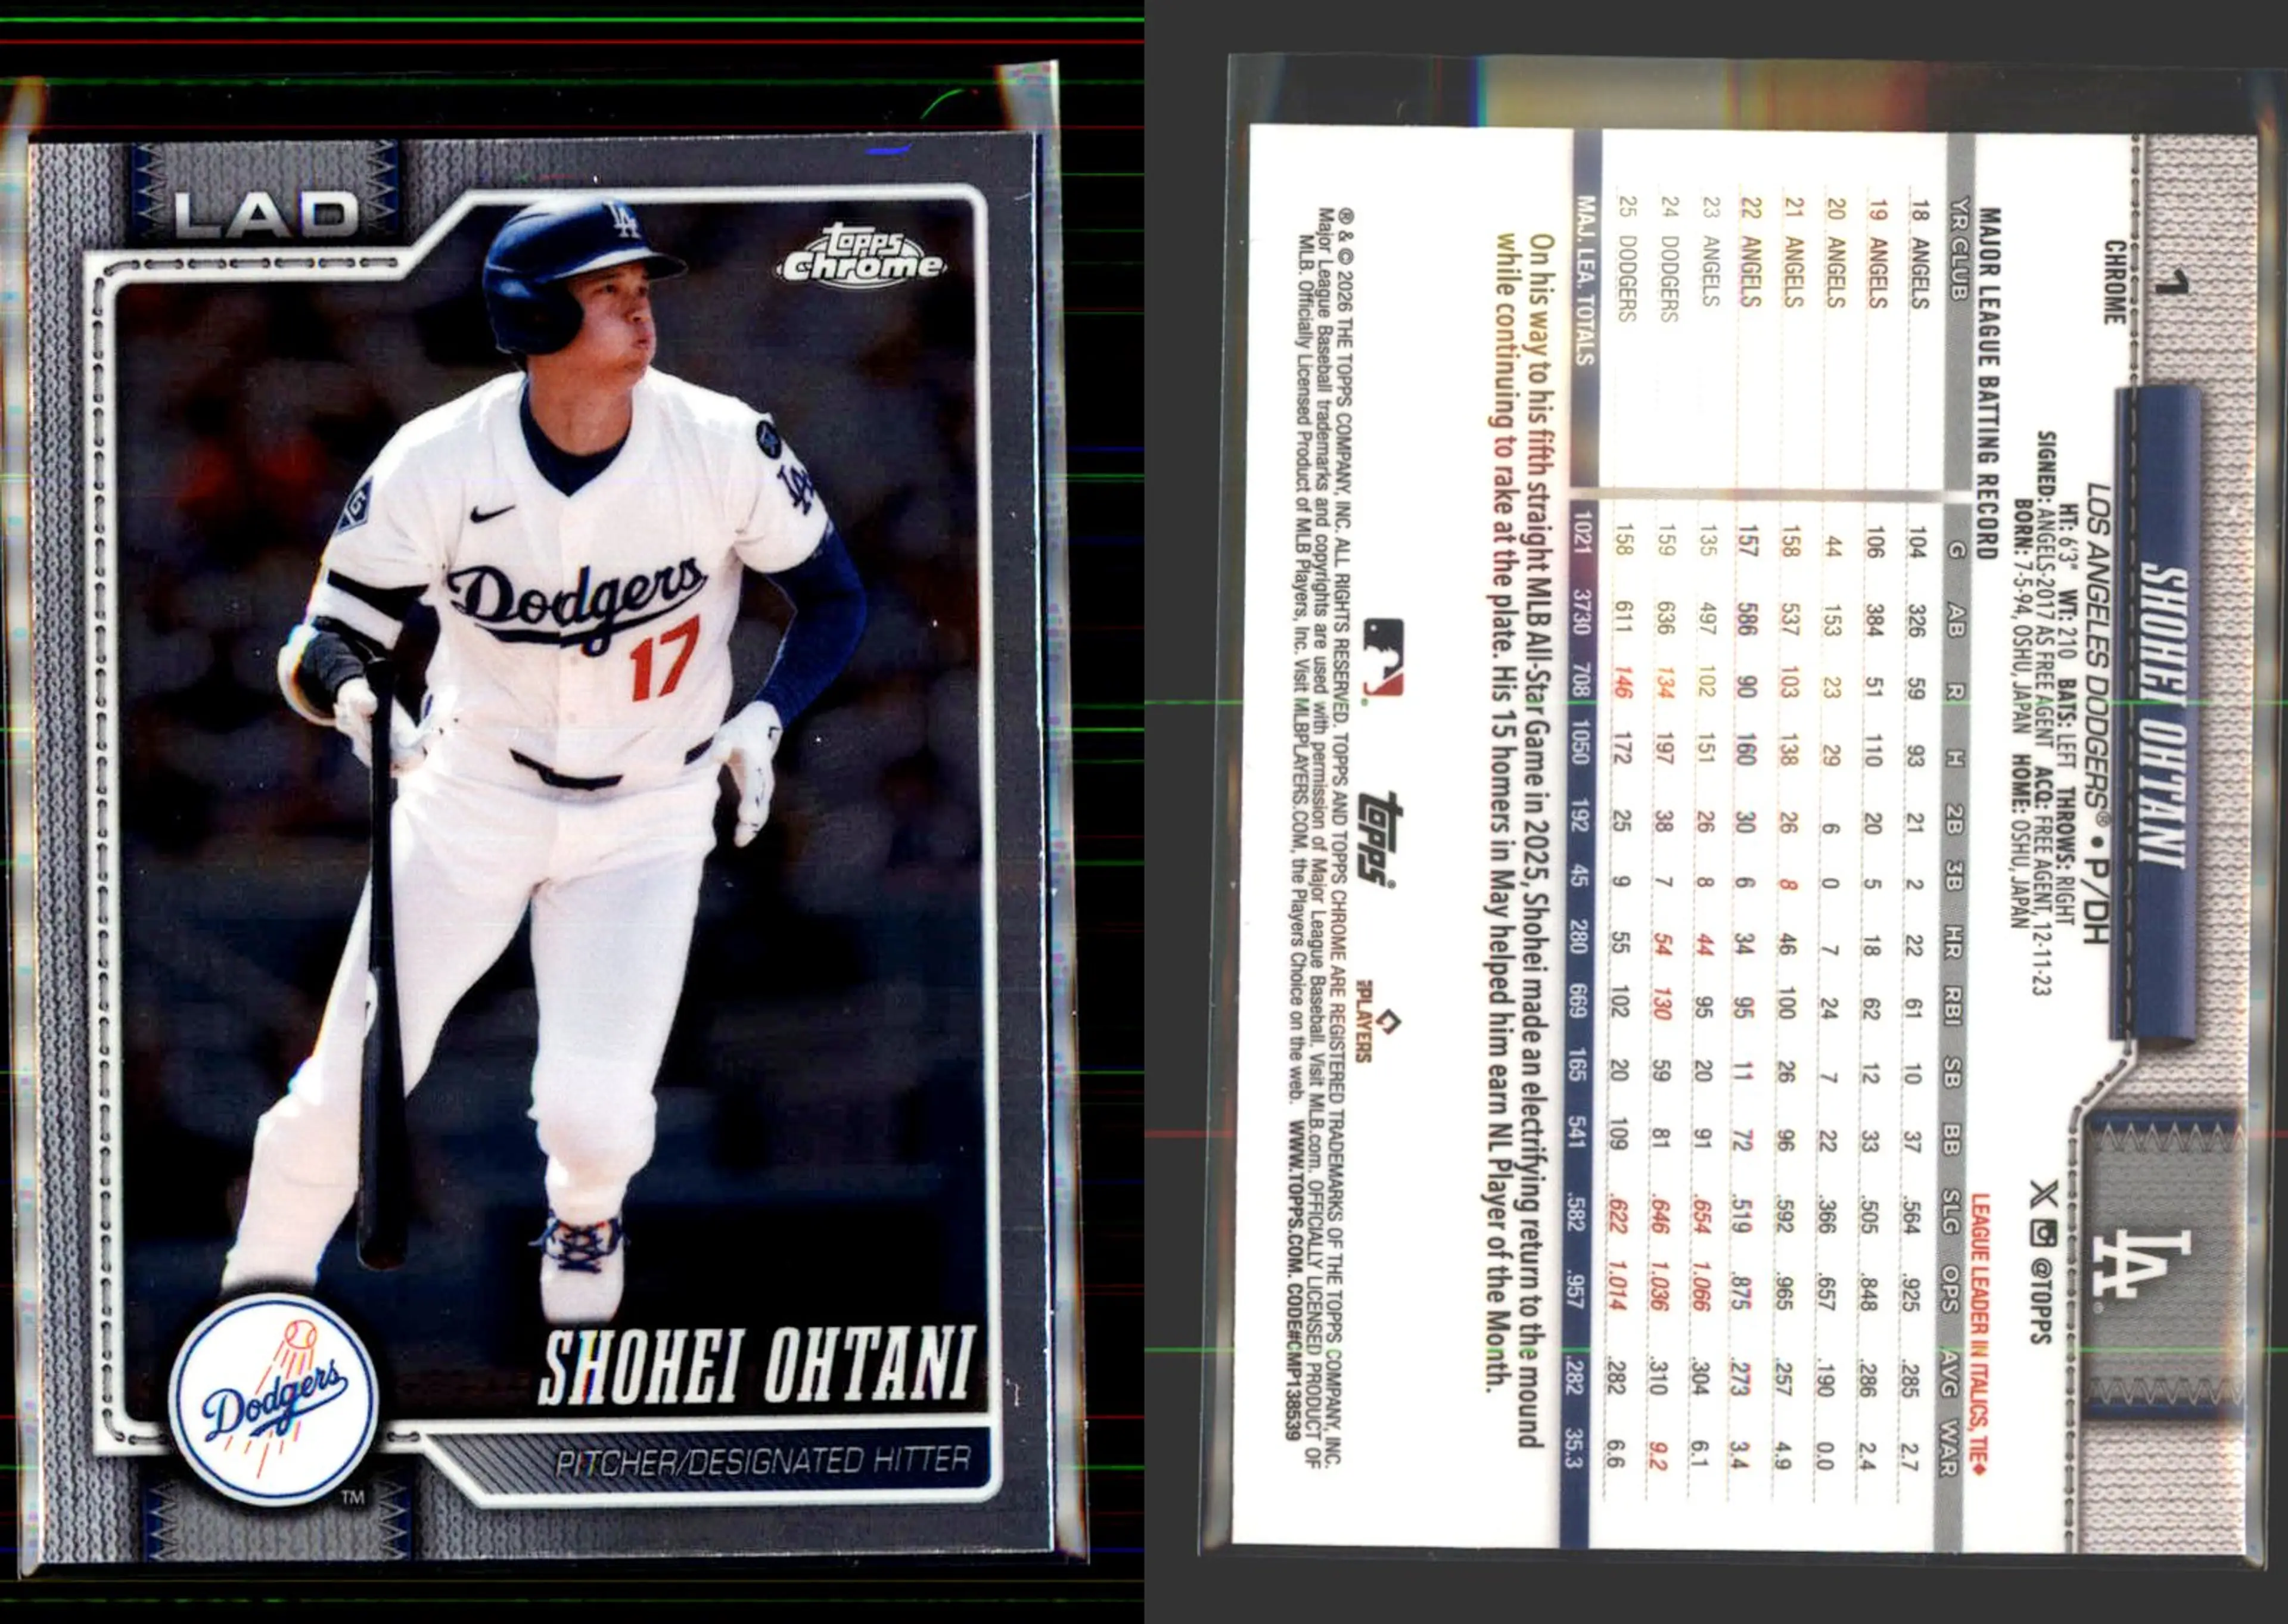Click the PITCHER/DESIGNATED HITTER position label
Viewport: 2288px width, 1624px height.
point(763,1461)
